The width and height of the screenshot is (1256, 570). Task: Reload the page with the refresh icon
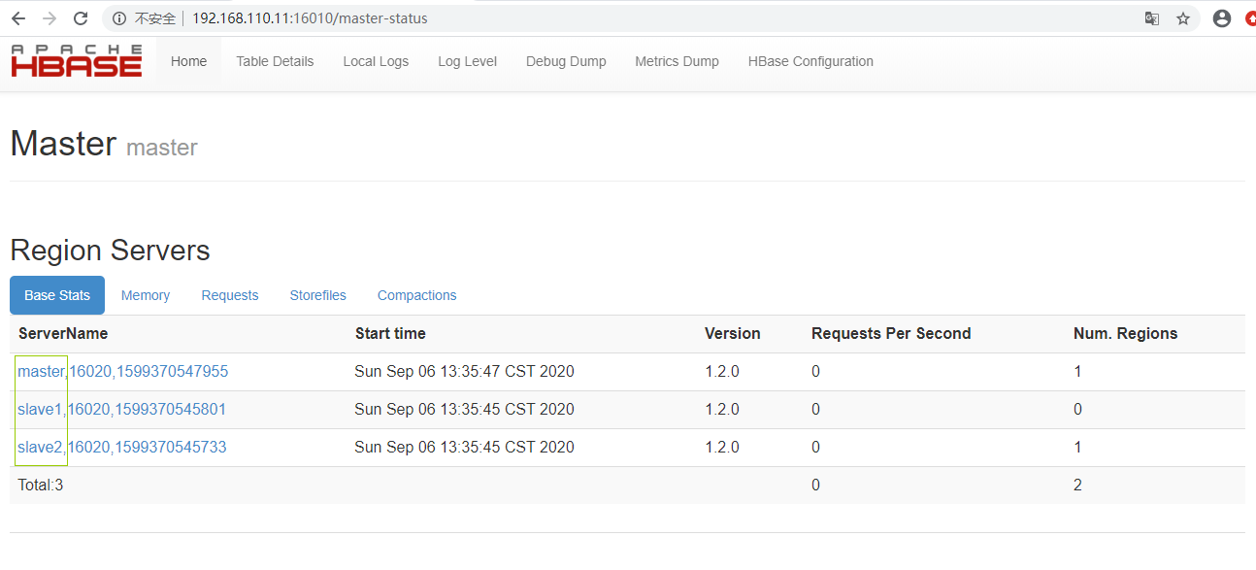click(81, 18)
